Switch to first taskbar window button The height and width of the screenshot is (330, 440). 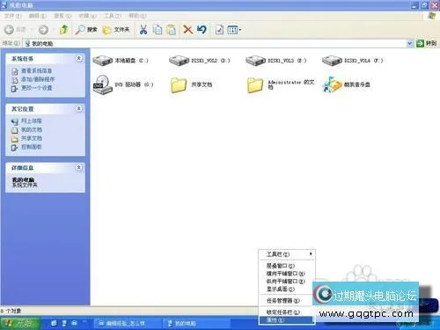tap(127, 323)
